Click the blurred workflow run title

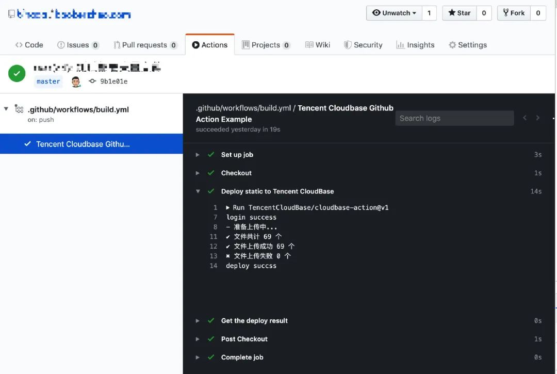[97, 68]
